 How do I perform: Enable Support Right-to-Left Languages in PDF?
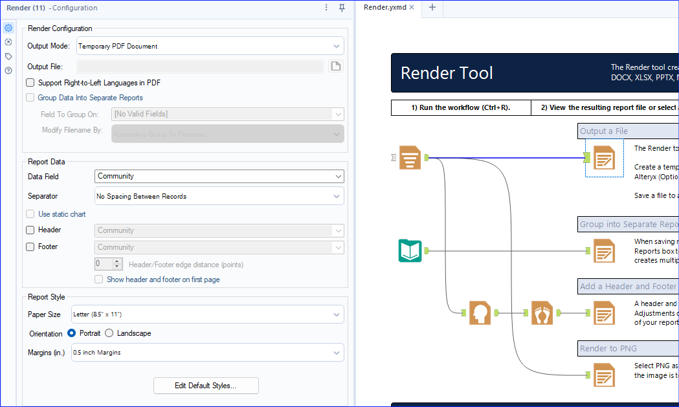point(29,83)
